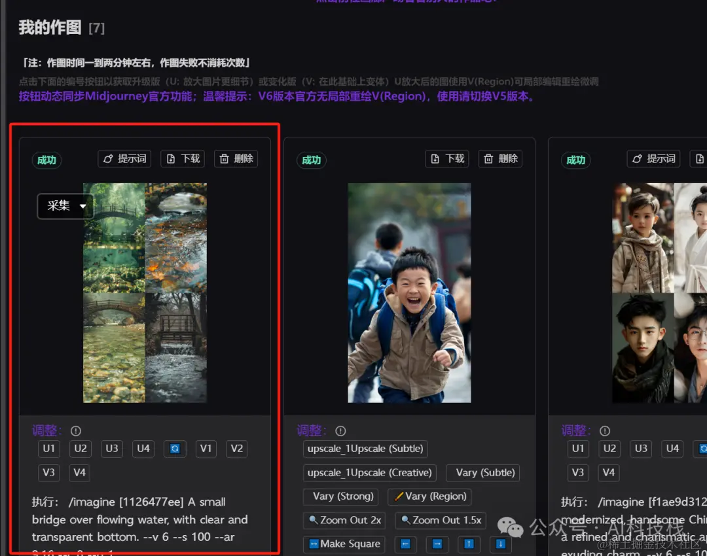Click U2 under portraits card
The height and width of the screenshot is (556, 707).
pos(609,448)
